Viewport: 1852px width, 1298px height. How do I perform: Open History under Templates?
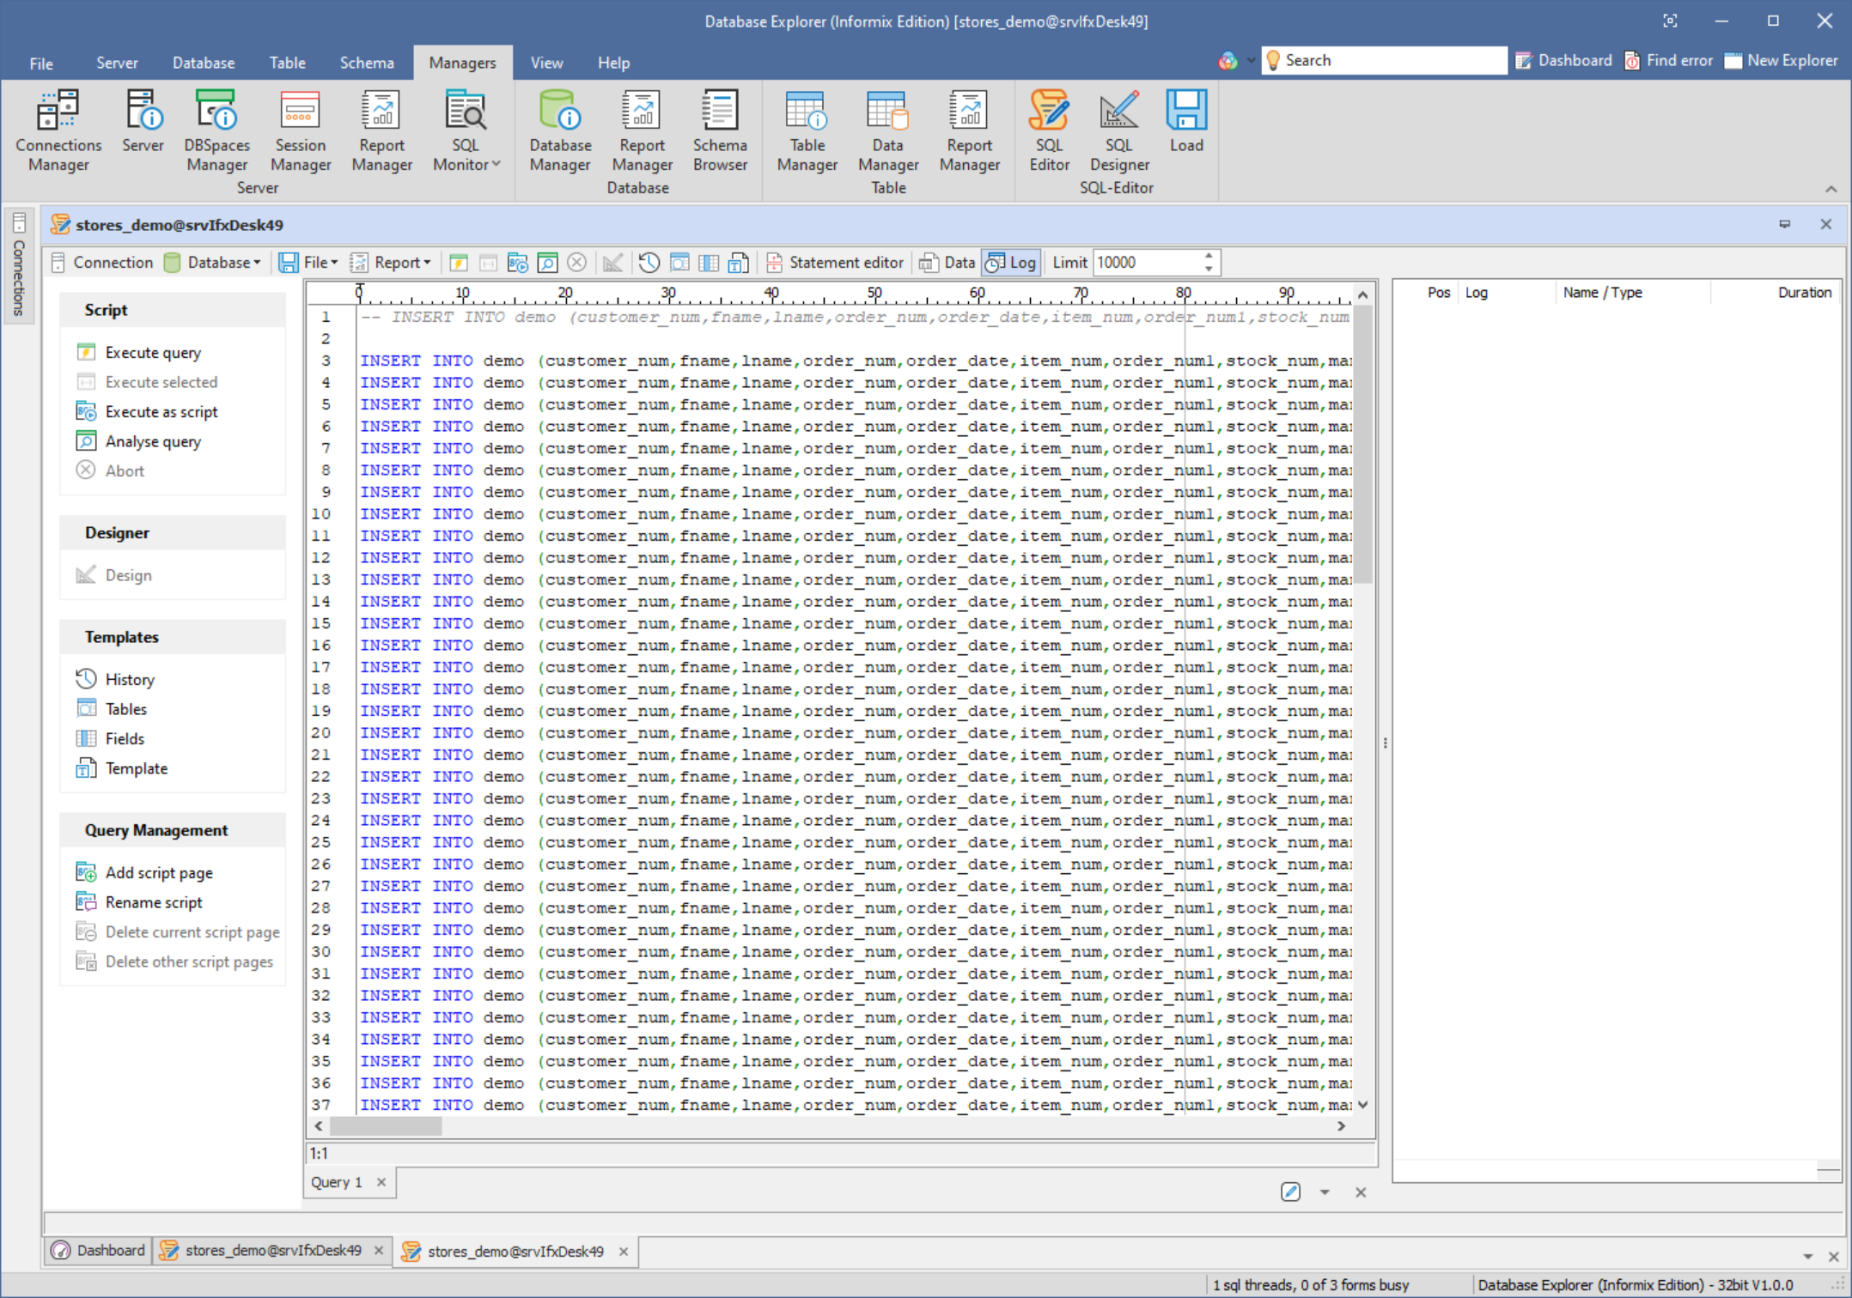point(130,679)
